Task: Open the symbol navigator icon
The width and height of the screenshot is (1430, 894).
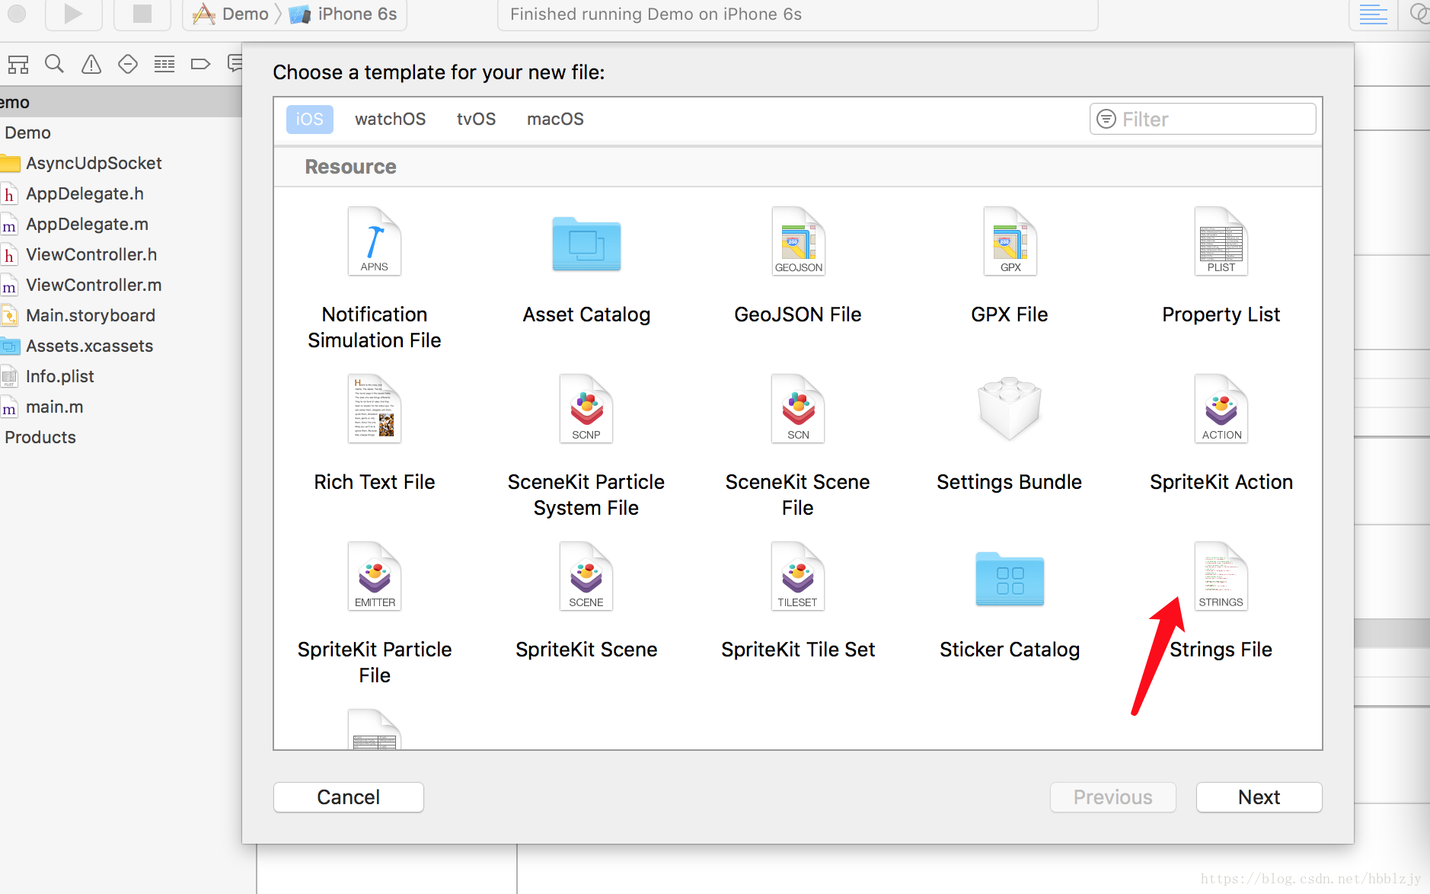Action: [x=18, y=64]
